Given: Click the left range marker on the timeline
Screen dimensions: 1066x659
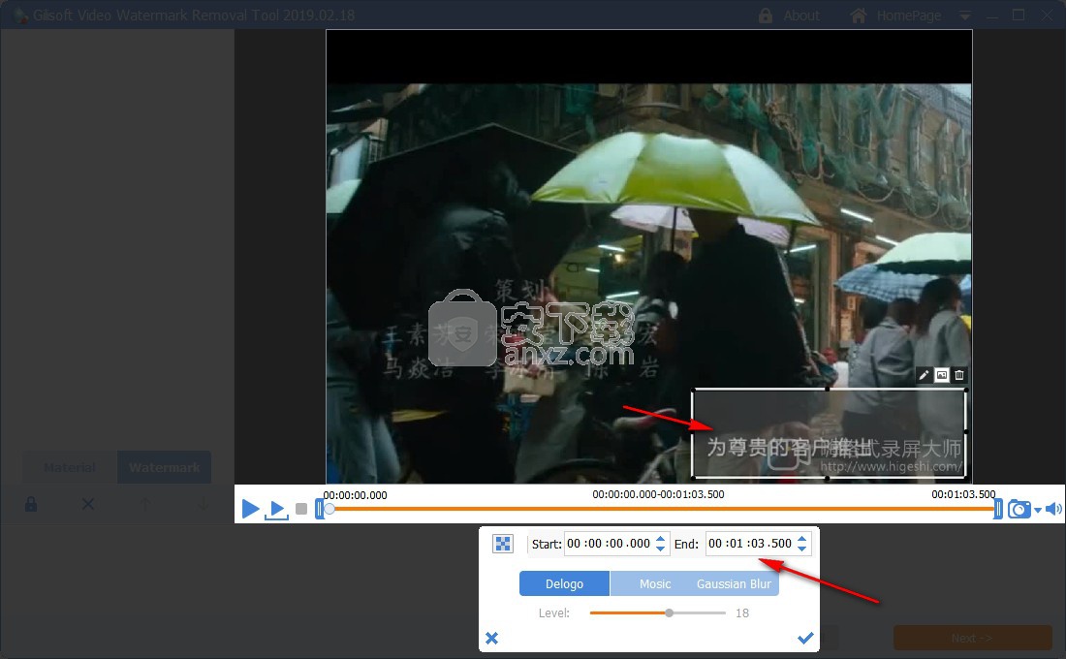Looking at the screenshot, I should coord(319,509).
